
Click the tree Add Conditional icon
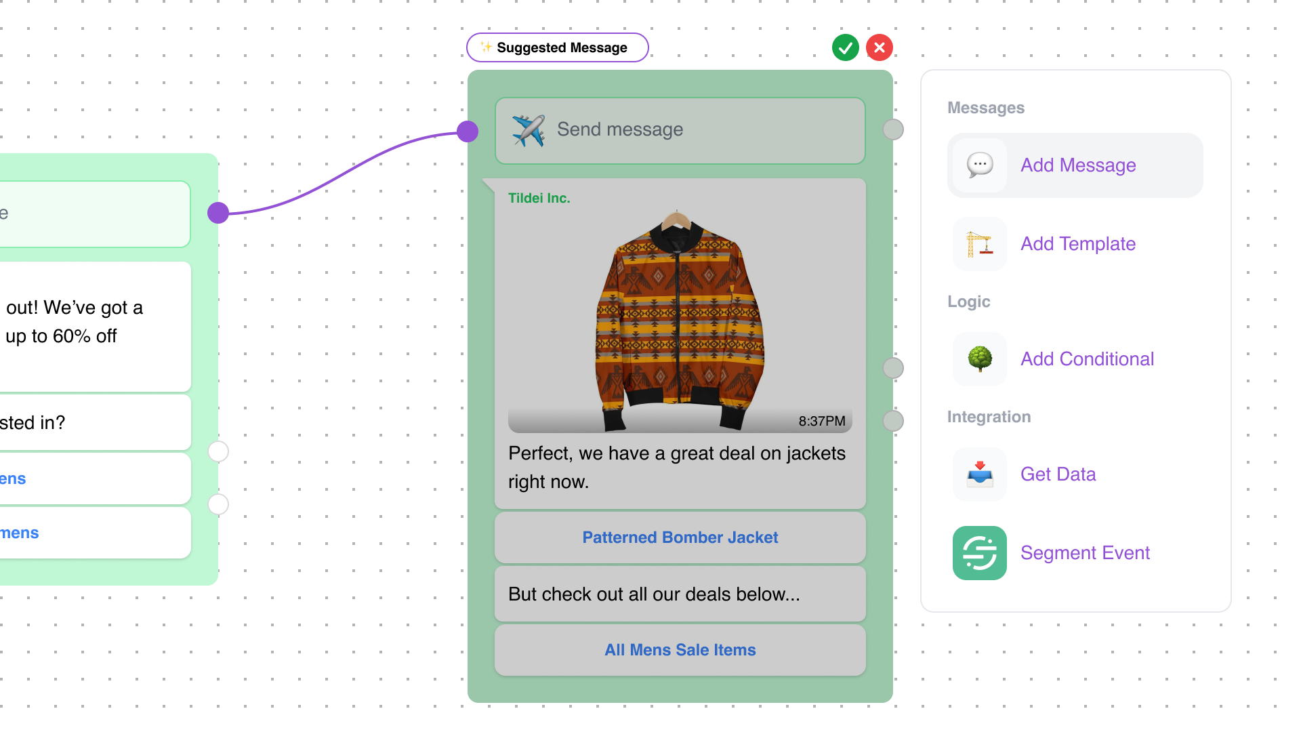[979, 359]
